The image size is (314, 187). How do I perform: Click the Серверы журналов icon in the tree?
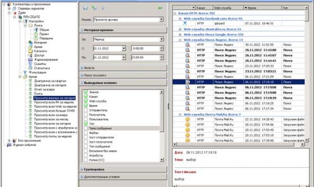click(15, 8)
